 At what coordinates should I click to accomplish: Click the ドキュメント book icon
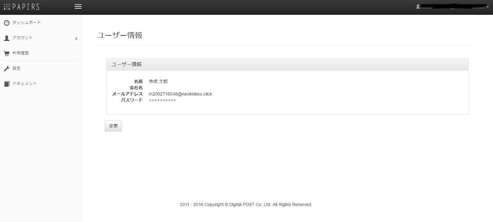6,84
